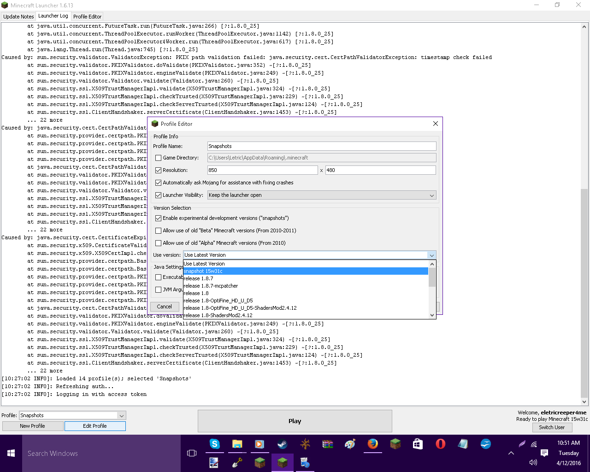
Task: Launch Steam from the taskbar
Action: [x=282, y=444]
